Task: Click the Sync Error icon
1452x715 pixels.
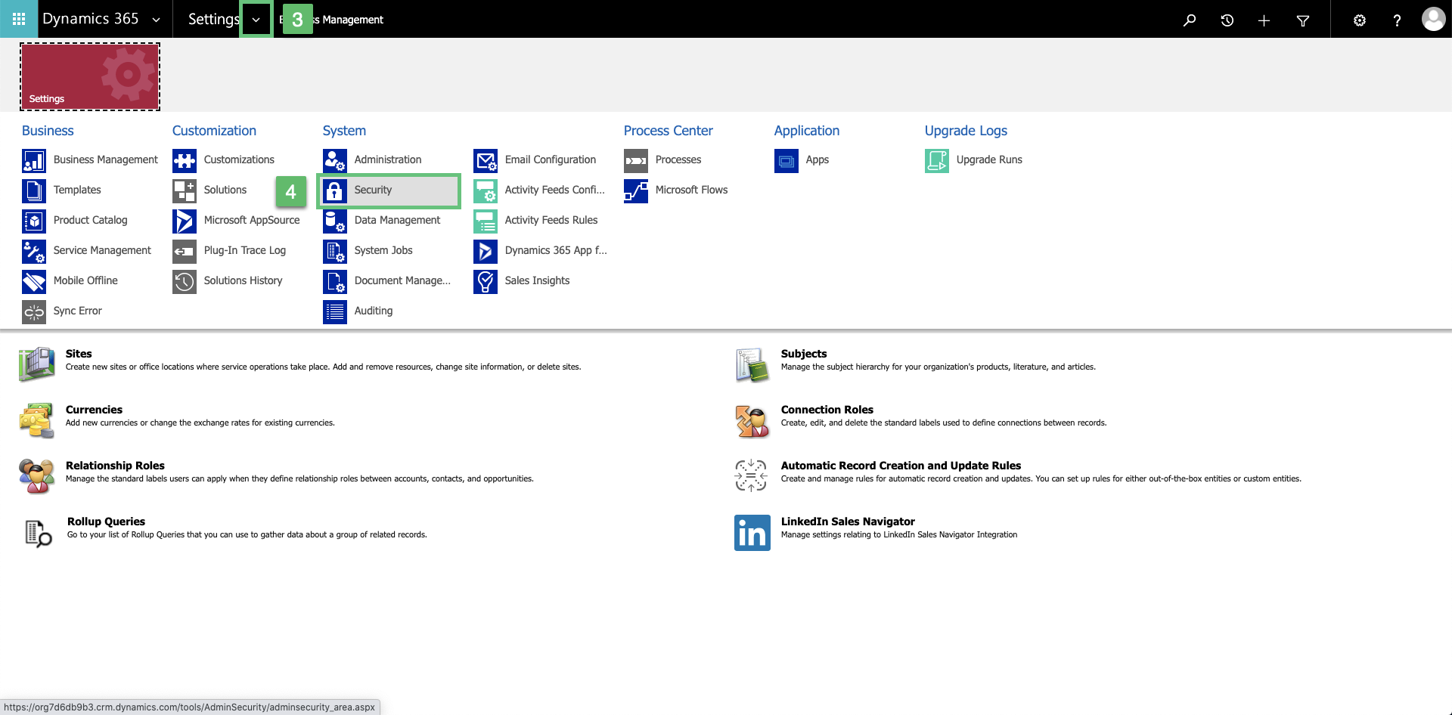Action: 34,312
